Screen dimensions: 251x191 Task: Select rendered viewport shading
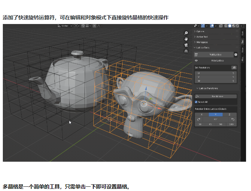tap(238, 26)
